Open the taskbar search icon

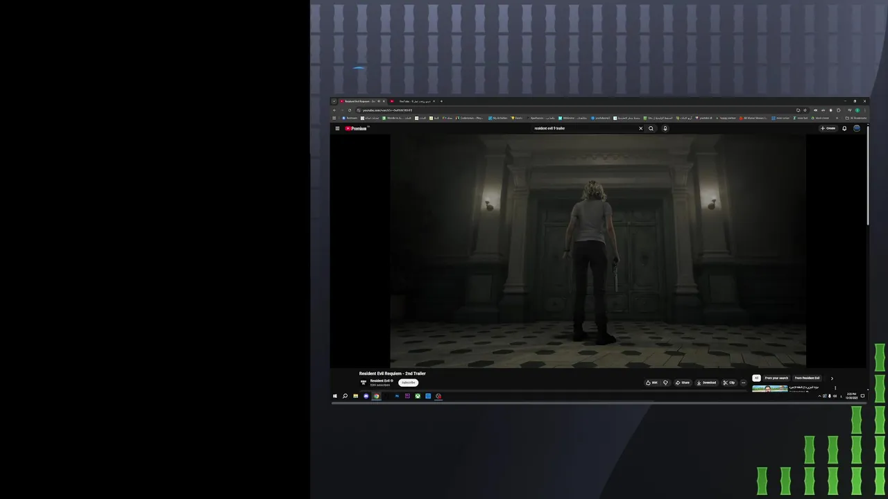coord(345,396)
